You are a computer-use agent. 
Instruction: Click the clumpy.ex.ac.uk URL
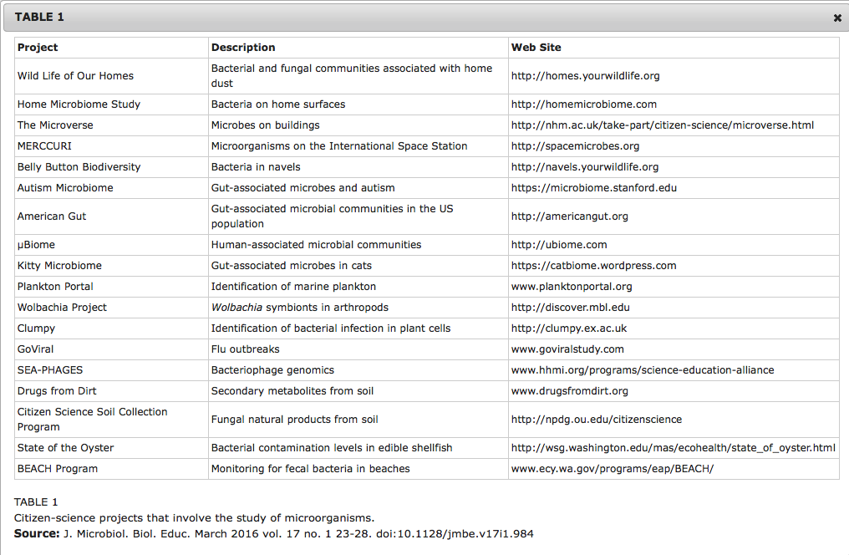pos(568,328)
